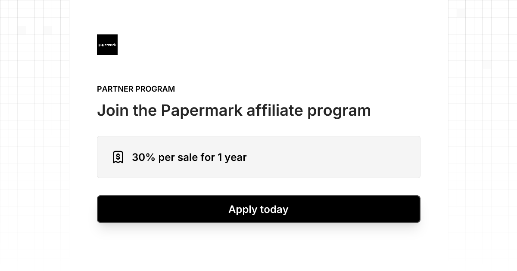Screen dimensions: 517x271
Task: Open the affiliate application via Apply today
Action: [258, 209]
